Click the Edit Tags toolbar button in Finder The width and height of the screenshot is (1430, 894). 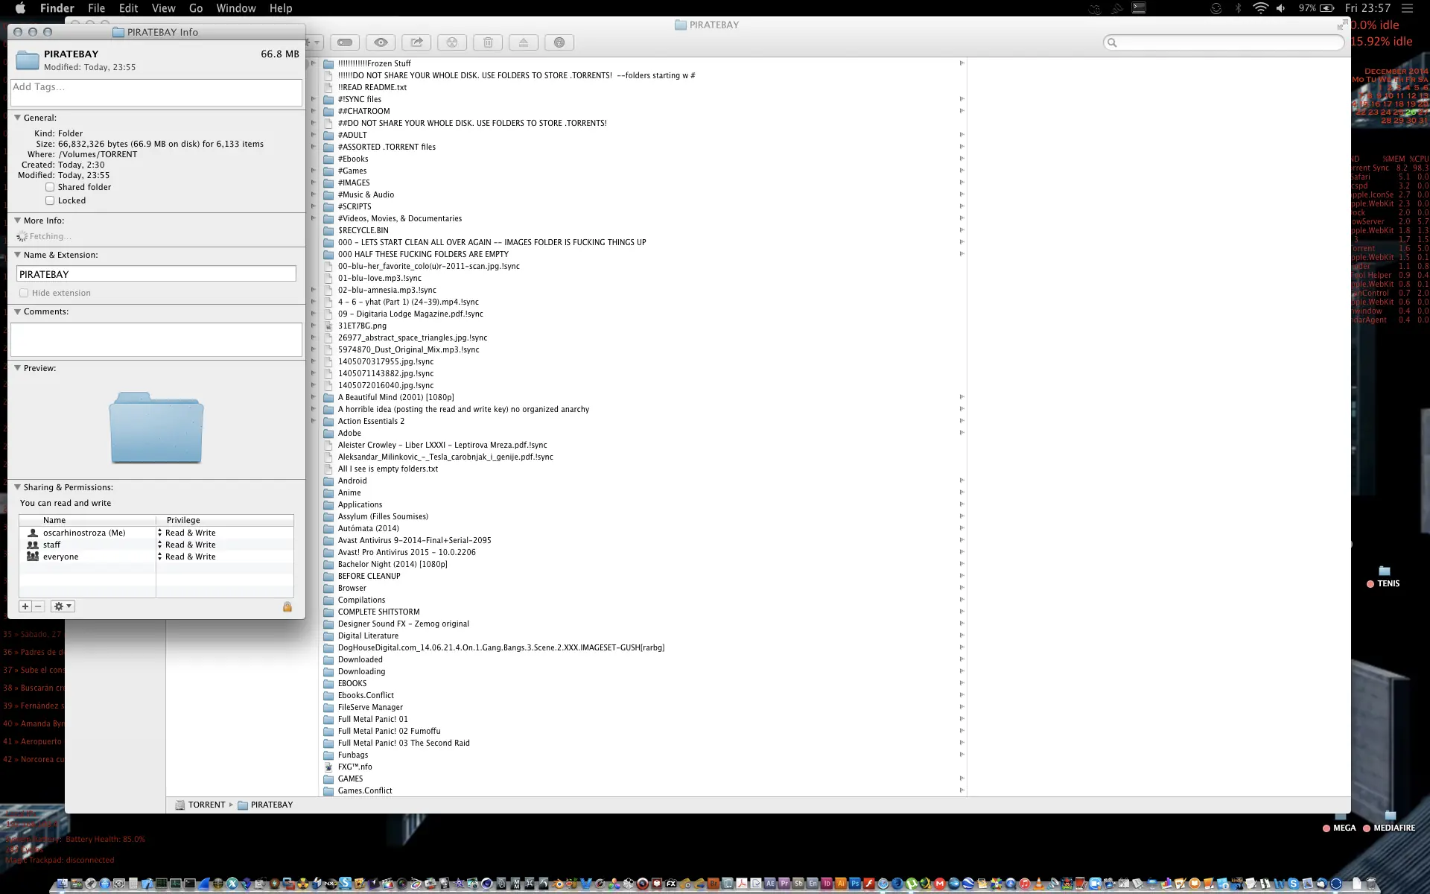click(345, 42)
